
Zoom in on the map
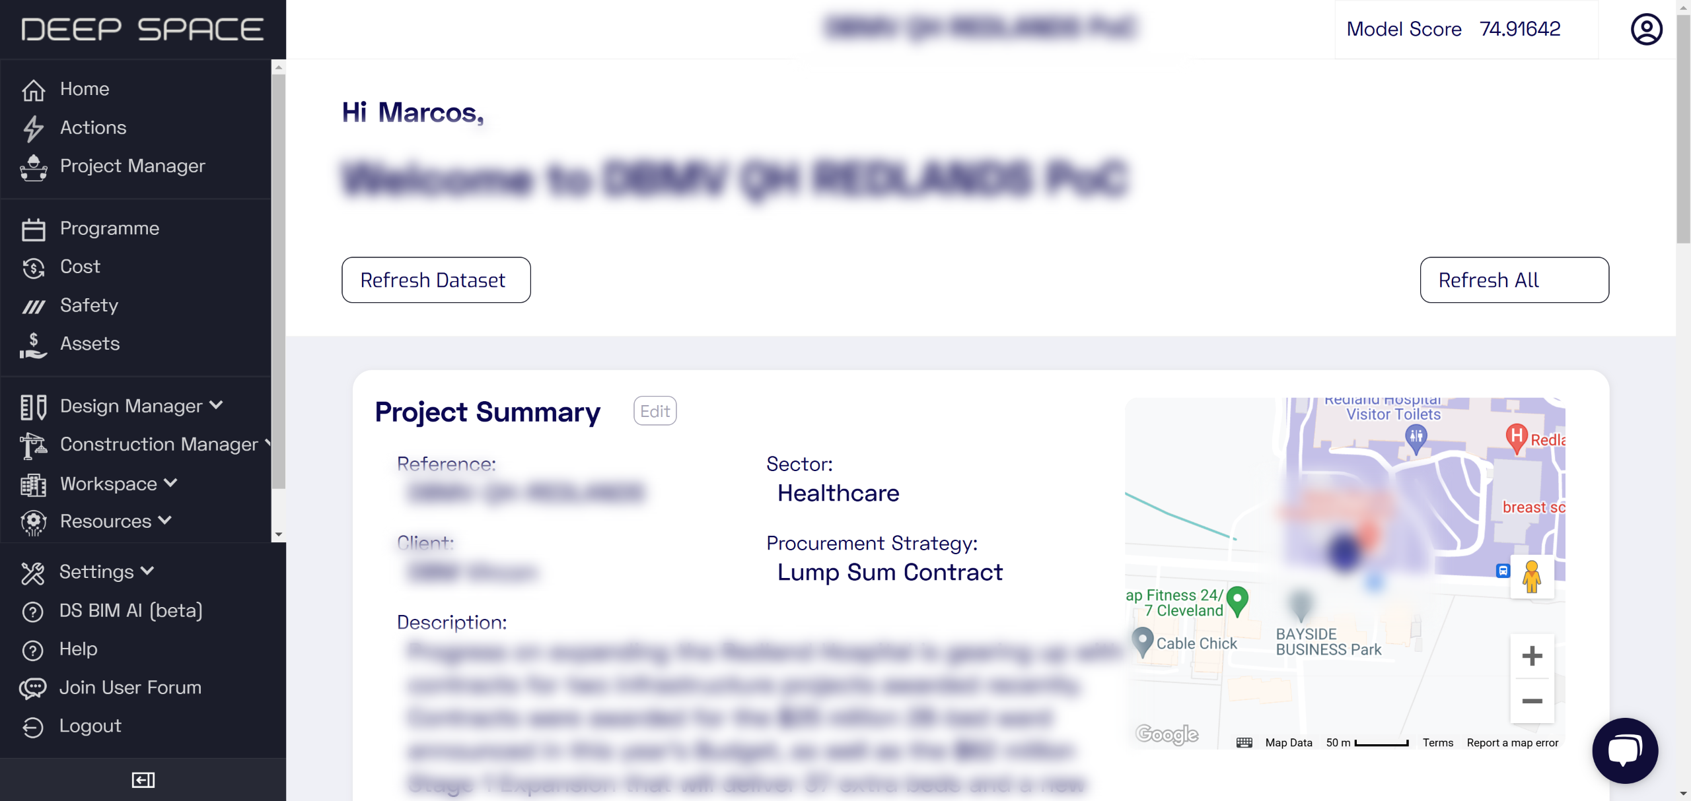click(1532, 656)
